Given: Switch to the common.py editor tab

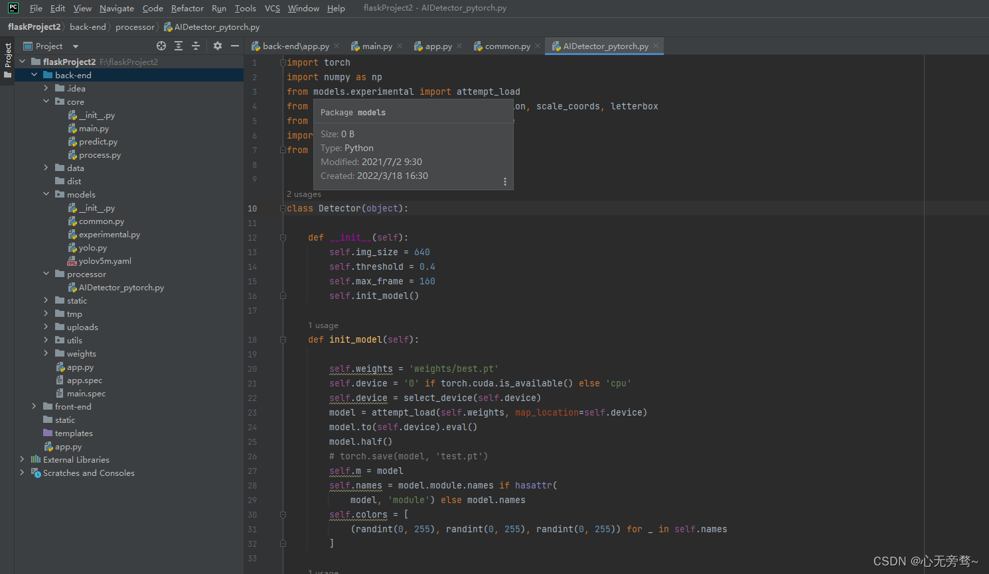Looking at the screenshot, I should tap(504, 46).
